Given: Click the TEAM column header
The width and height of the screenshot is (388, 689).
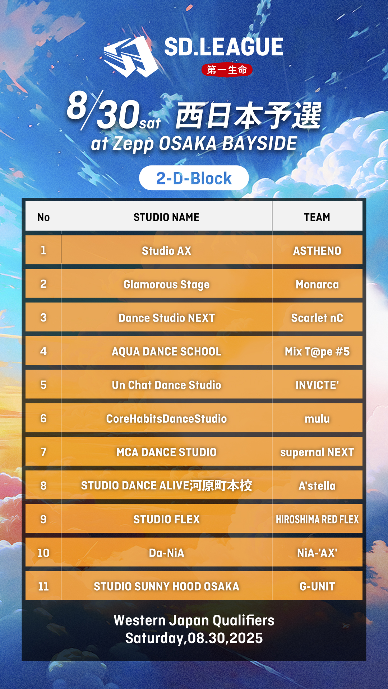Looking at the screenshot, I should [317, 217].
